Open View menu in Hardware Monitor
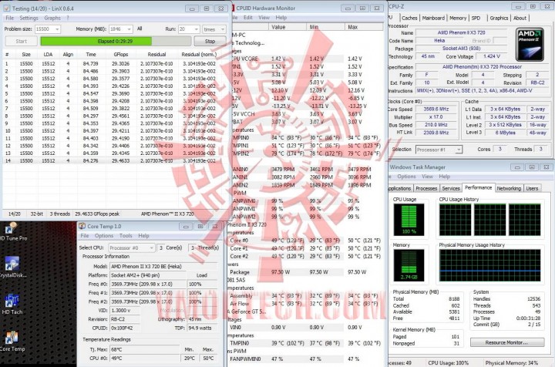 pyautogui.click(x=264, y=17)
